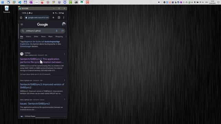Click magnifier icon in search box
This screenshot has height=124, width=221.
pos(23,31)
